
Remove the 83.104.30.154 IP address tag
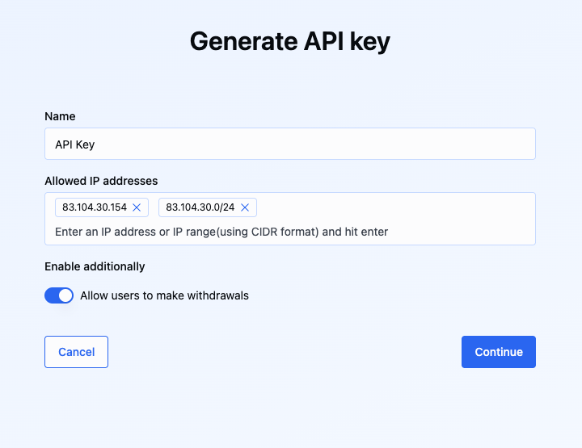click(x=137, y=207)
